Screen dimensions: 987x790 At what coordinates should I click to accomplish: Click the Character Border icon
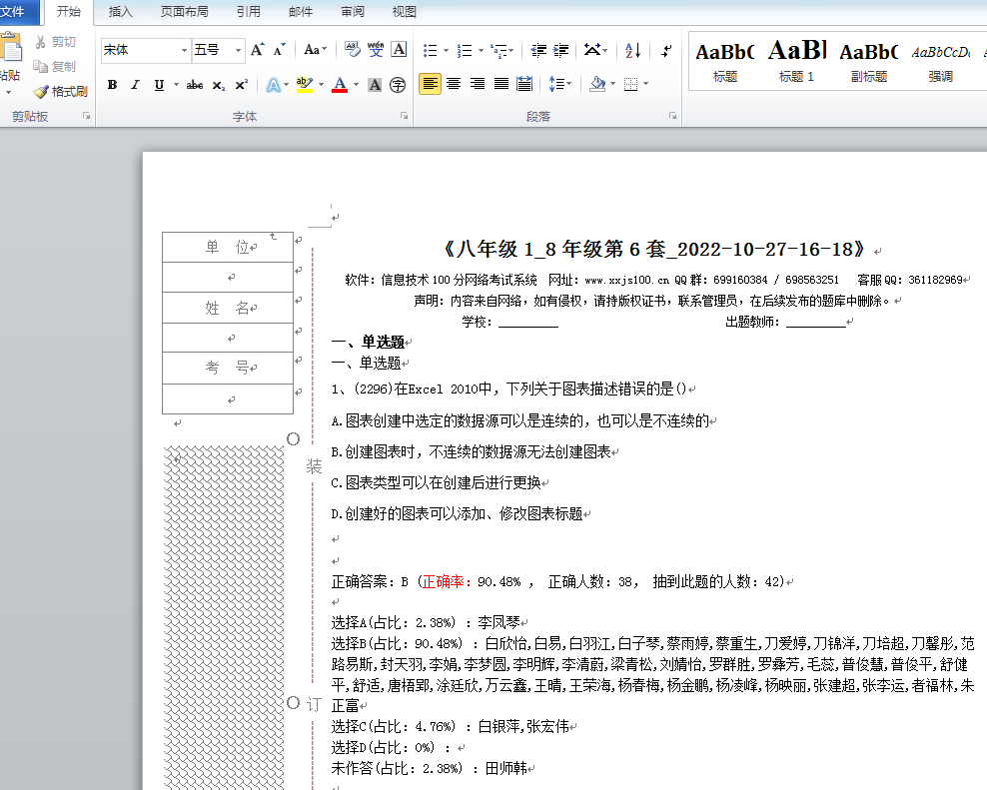click(x=399, y=50)
